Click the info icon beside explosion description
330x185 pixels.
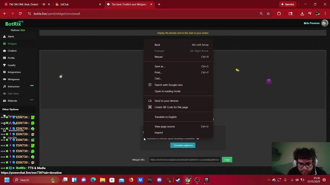(x=198, y=138)
